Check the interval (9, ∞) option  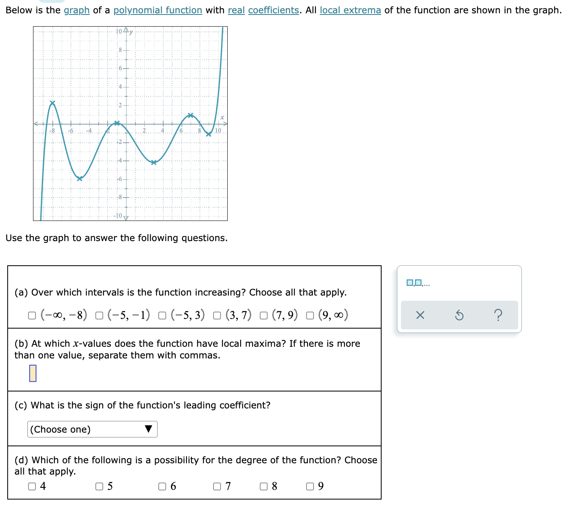tap(309, 315)
